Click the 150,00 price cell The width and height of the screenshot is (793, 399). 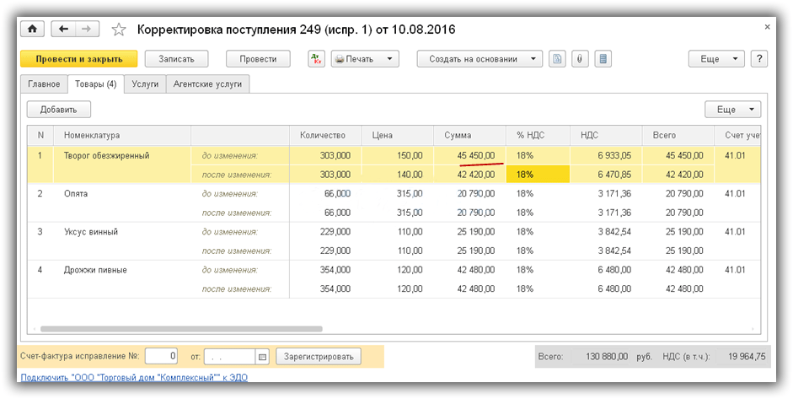click(398, 156)
